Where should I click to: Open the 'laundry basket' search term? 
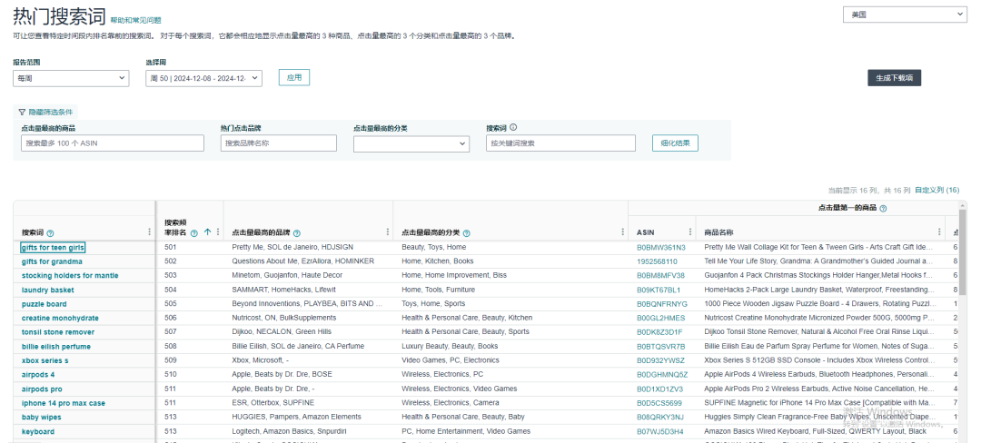point(47,290)
